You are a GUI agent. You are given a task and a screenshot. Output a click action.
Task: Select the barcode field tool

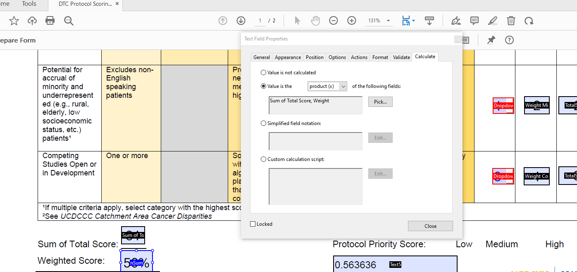[x=429, y=20]
